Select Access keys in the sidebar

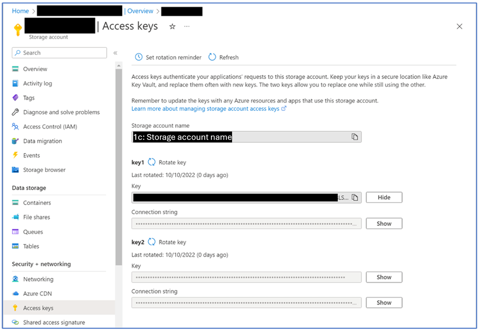pyautogui.click(x=59, y=308)
